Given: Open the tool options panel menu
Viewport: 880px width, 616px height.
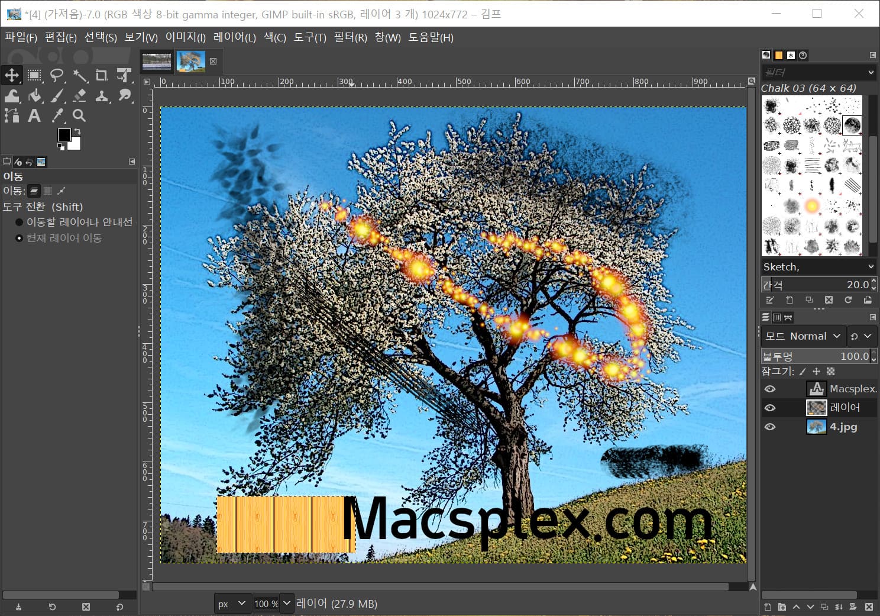Looking at the screenshot, I should click(x=132, y=162).
